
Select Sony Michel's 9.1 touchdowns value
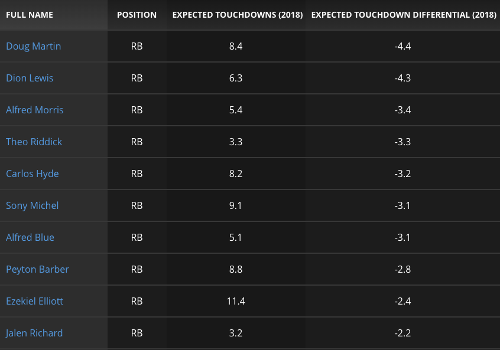tap(236, 205)
